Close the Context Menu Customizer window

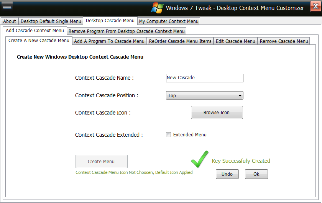point(315,6)
